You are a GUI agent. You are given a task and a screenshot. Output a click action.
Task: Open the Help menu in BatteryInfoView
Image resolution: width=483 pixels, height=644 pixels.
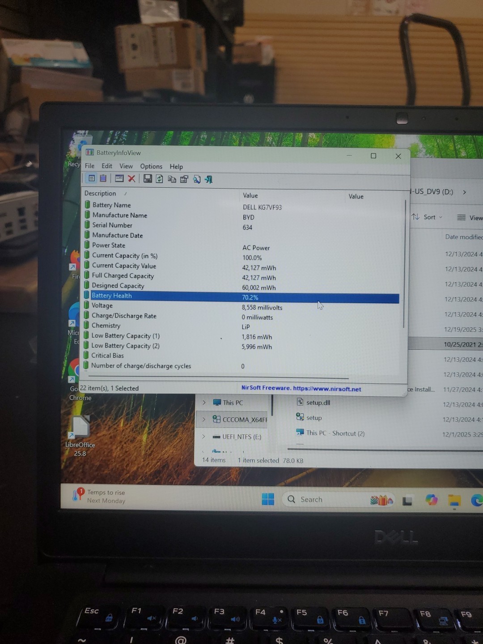176,166
